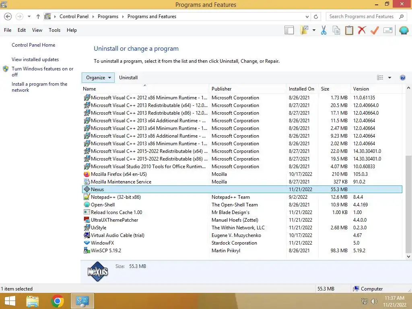Toggle the preview pane toolbar icon
The image size is (412, 309).
click(x=289, y=30)
